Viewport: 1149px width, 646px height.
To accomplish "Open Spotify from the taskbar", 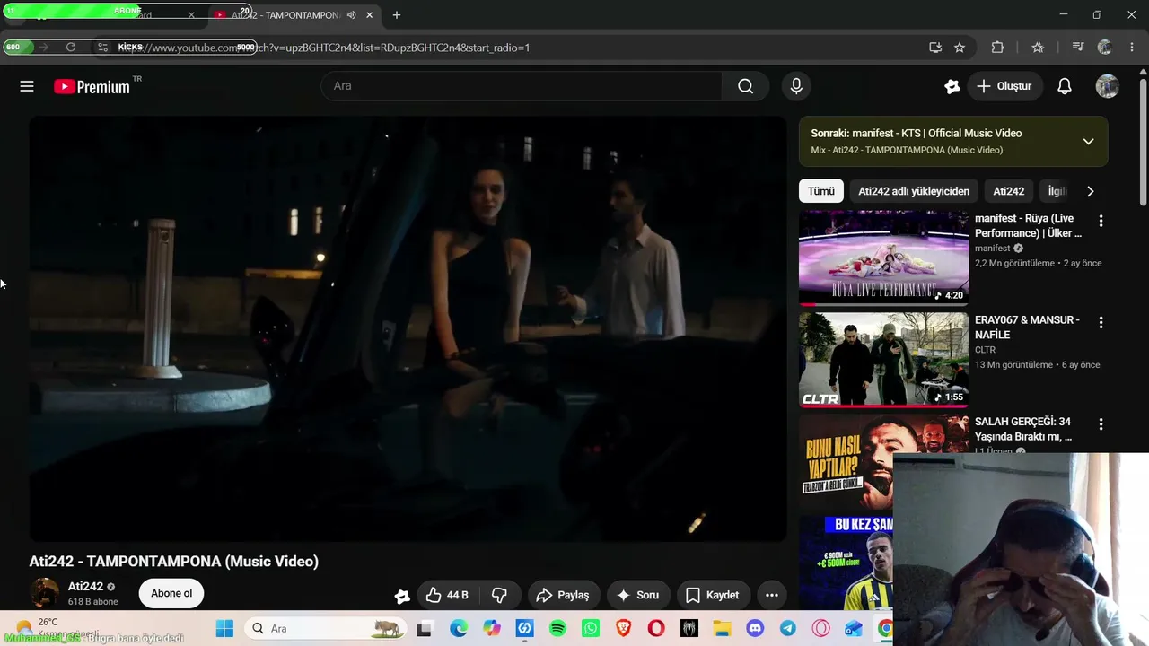I will pos(557,629).
